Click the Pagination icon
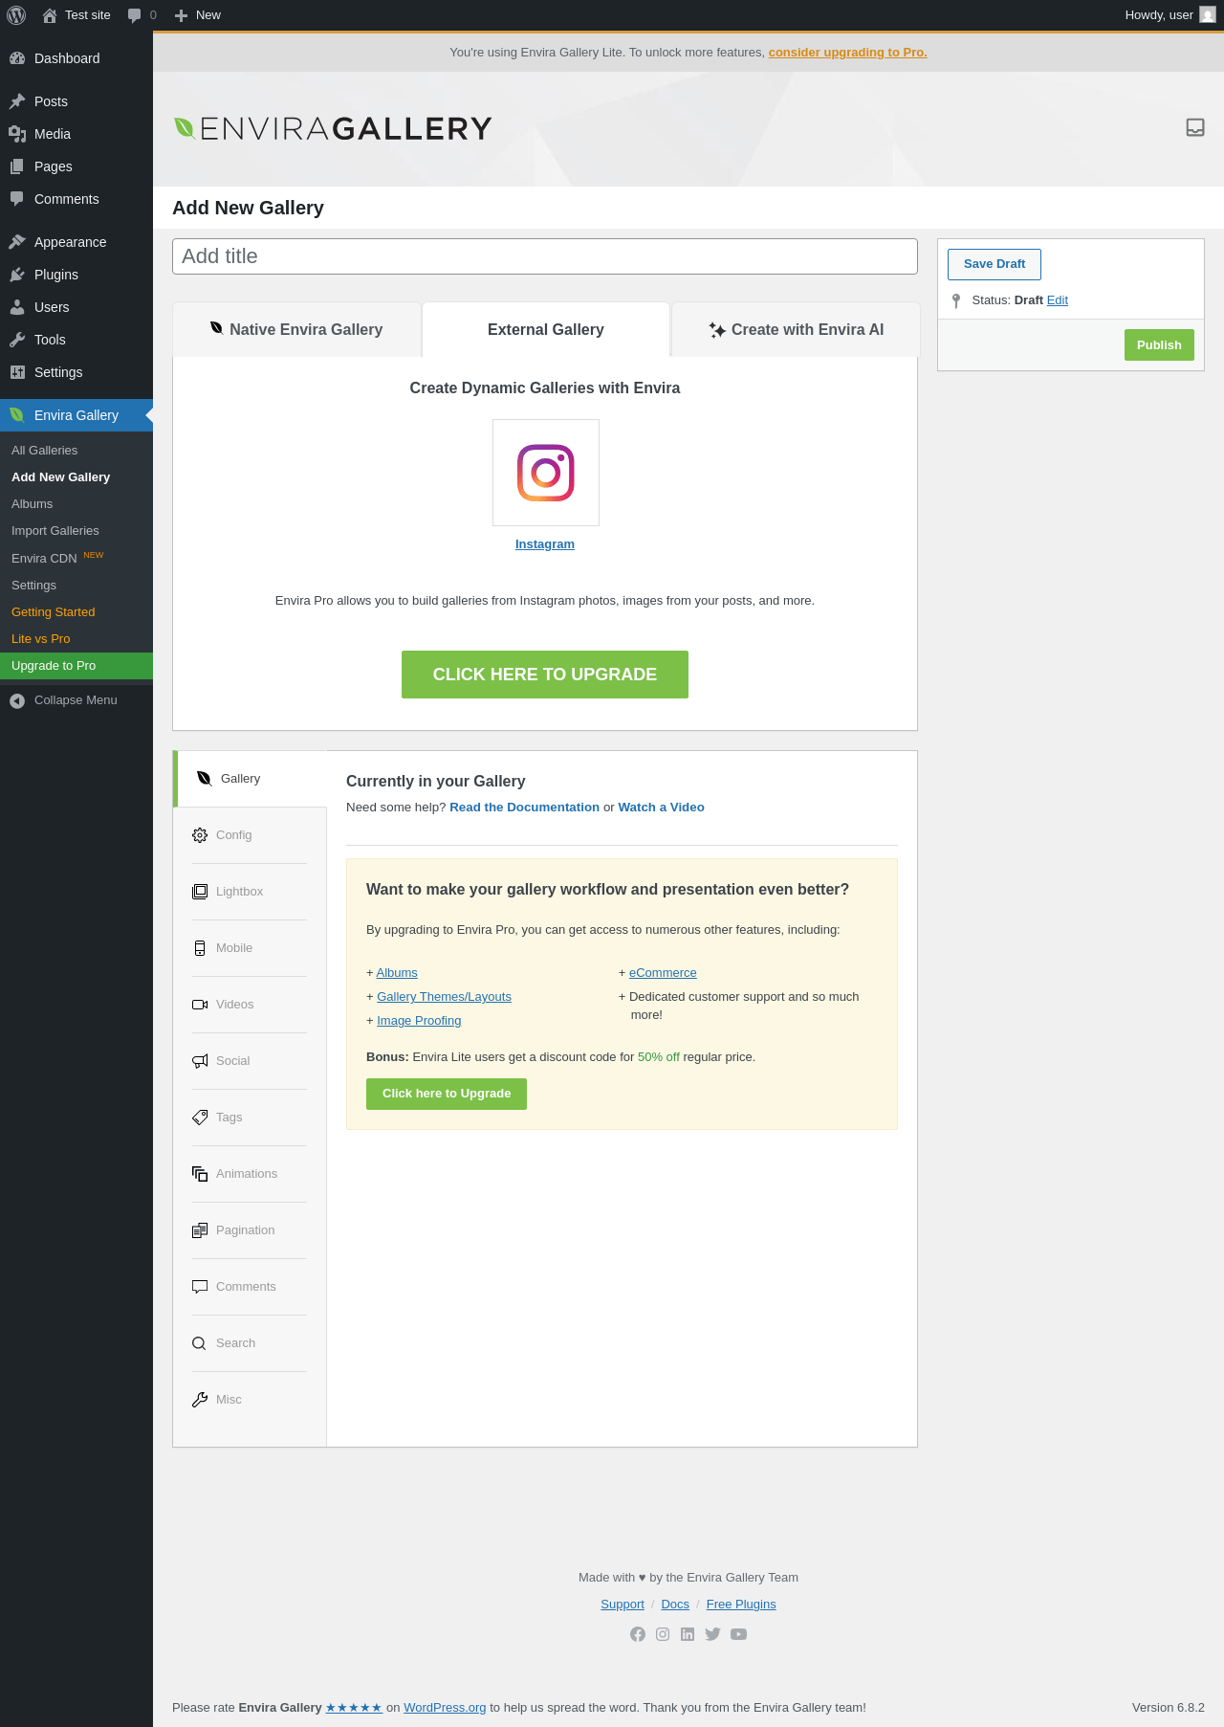The image size is (1224, 1727). [x=200, y=1230]
